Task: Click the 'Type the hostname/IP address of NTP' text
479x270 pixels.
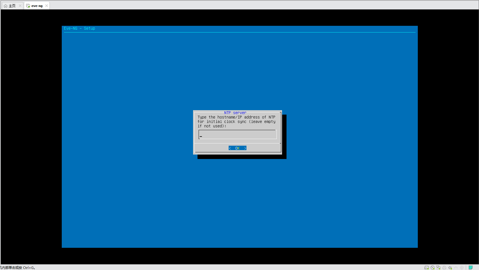Action: tap(236, 117)
